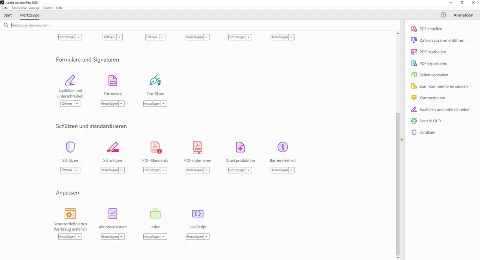Click PDF erstellen icon in right panel
The image size is (480, 260).
(x=414, y=29)
